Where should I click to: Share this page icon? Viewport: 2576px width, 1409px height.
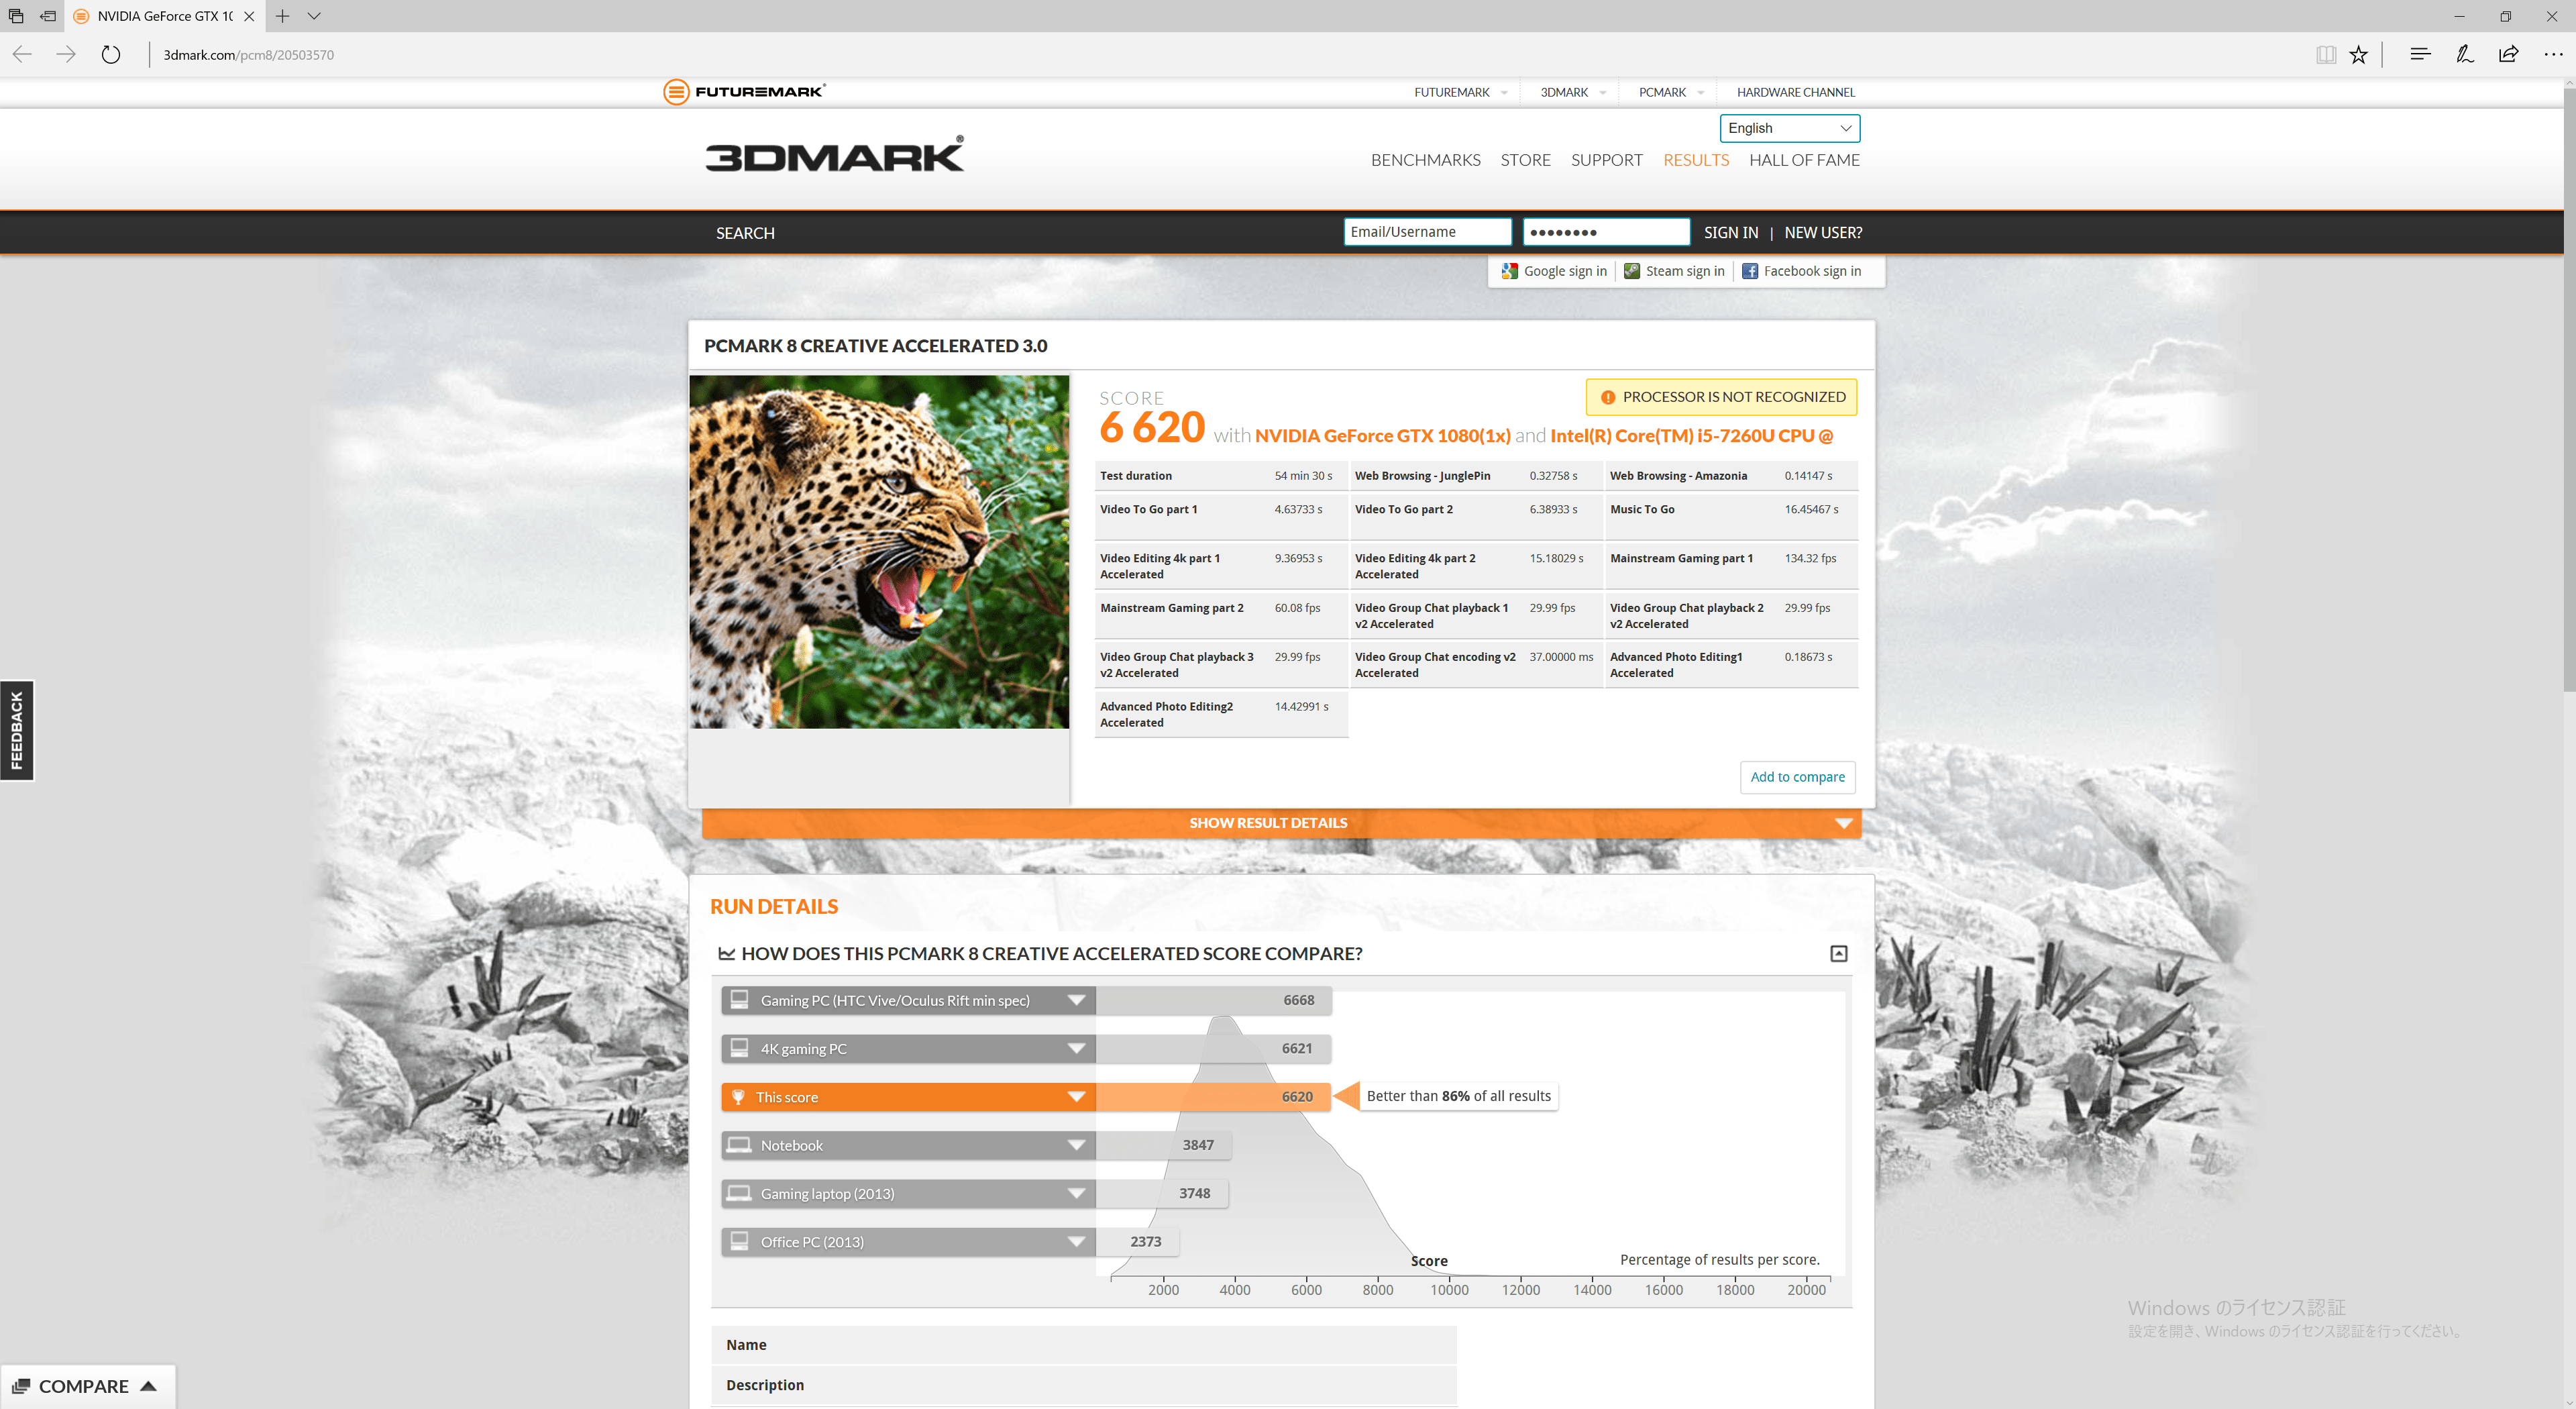[x=2509, y=54]
